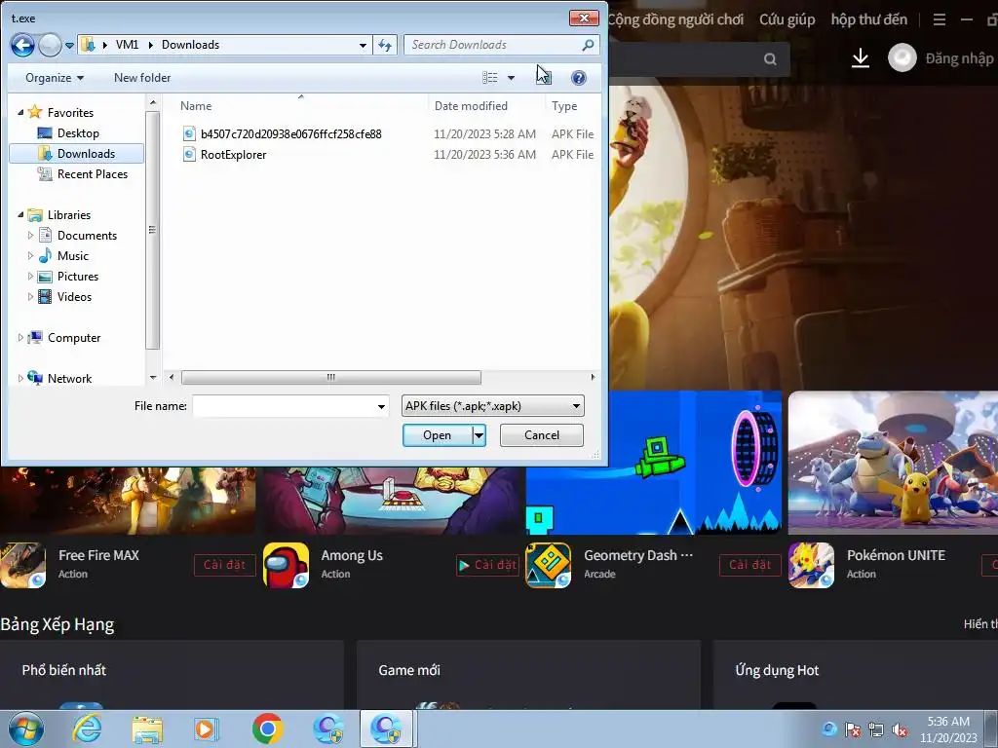Click the download arrow icon in emulator
998x748 pixels.
(x=861, y=58)
